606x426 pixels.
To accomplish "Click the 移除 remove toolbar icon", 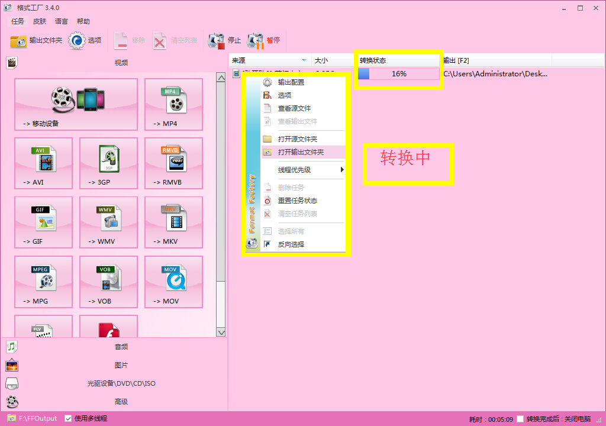I will pos(121,40).
